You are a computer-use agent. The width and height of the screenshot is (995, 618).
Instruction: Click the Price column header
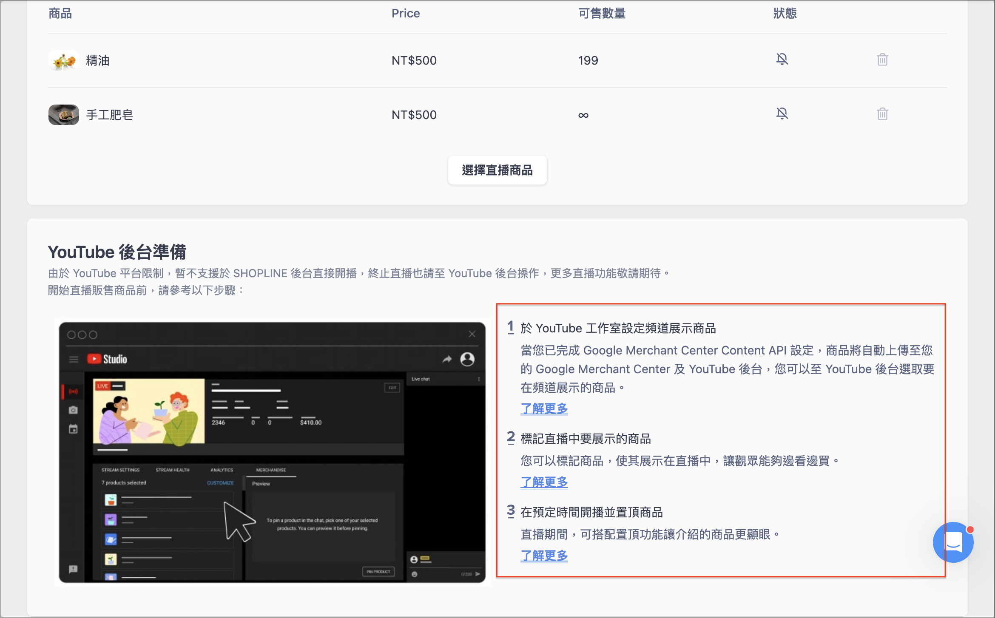click(x=406, y=14)
